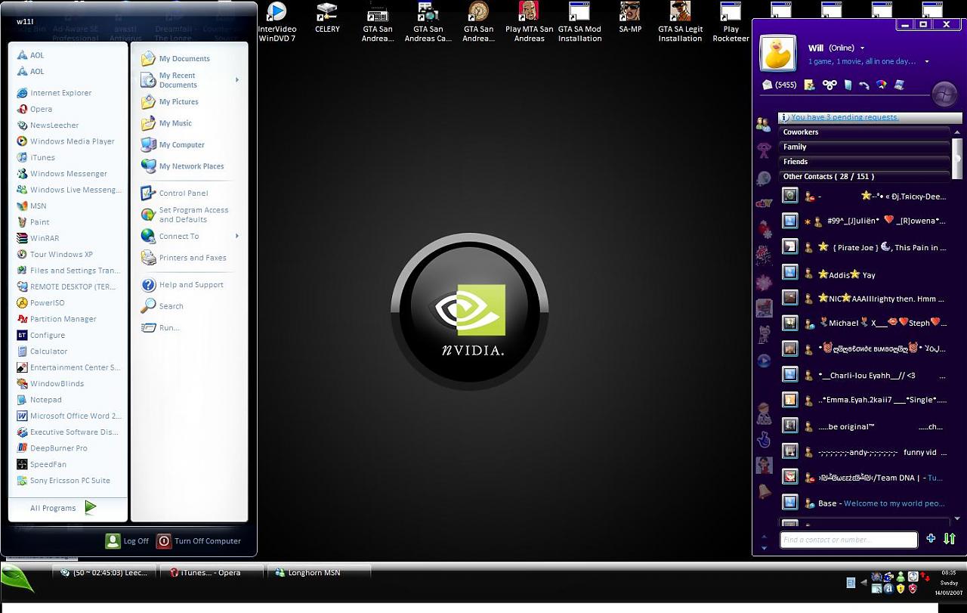Launch Paint from the Start menu
This screenshot has height=613, width=967.
[x=32, y=222]
